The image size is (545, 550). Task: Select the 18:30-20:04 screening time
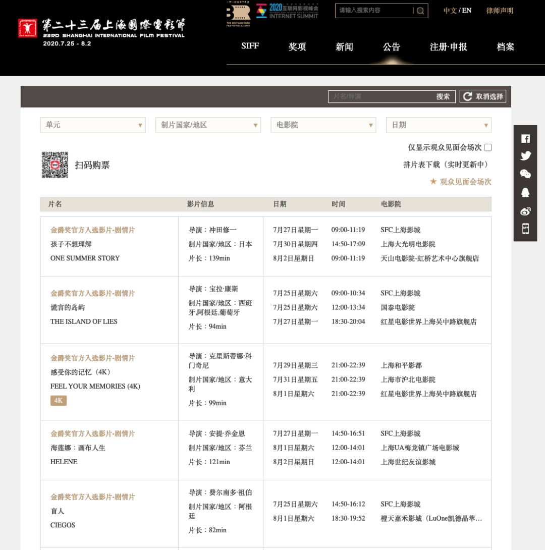(348, 321)
